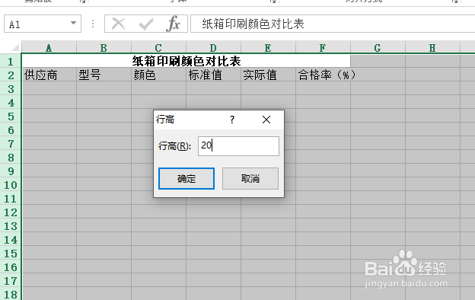Click the 确定 button in the dialog

tap(186, 178)
